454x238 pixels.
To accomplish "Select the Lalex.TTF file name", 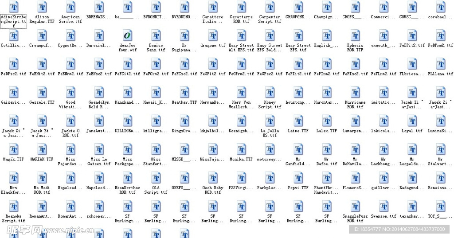I will click(327, 131).
